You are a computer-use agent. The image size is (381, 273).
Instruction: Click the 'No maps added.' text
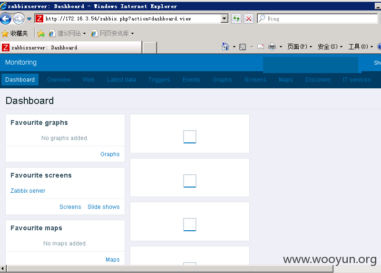65,244
